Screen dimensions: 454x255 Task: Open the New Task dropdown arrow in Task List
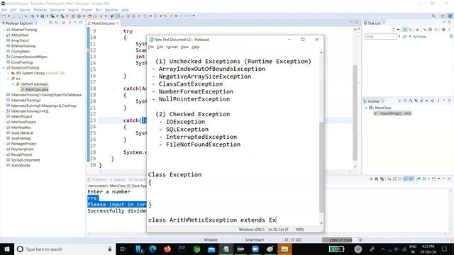pyautogui.click(x=398, y=30)
